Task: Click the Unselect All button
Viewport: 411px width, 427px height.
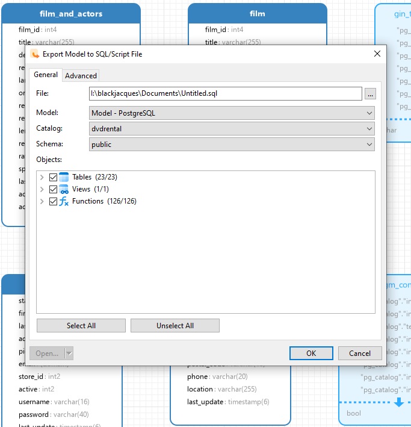Action: coord(175,326)
